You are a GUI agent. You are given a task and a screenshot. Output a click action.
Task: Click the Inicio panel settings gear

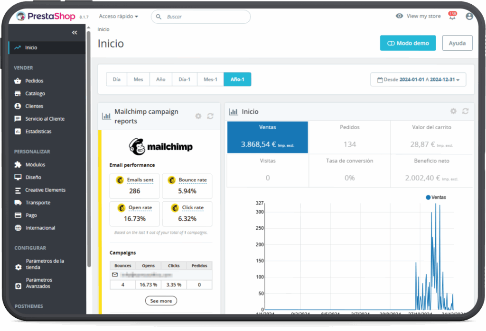tap(453, 111)
